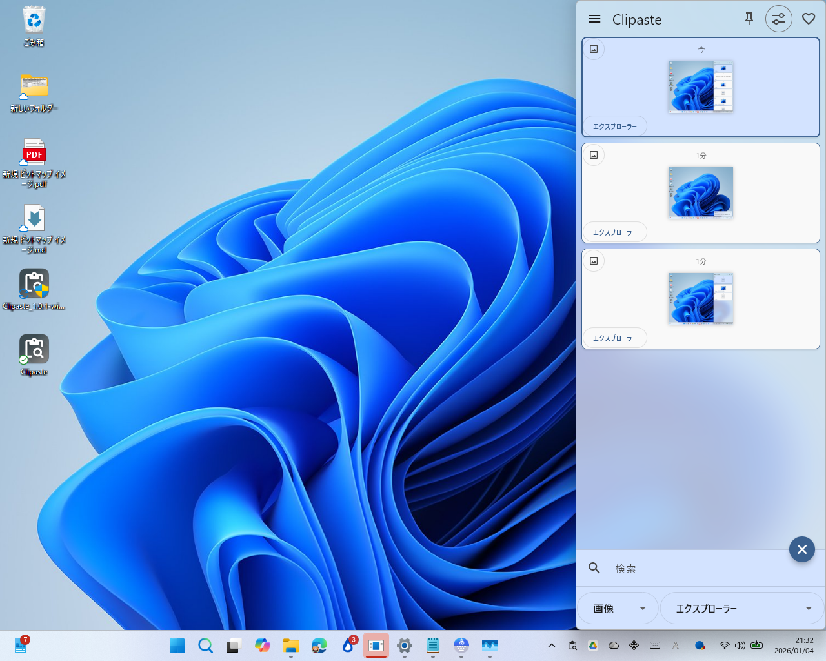826x661 pixels.
Task: Focus the 検索 search field
Action: 701,569
